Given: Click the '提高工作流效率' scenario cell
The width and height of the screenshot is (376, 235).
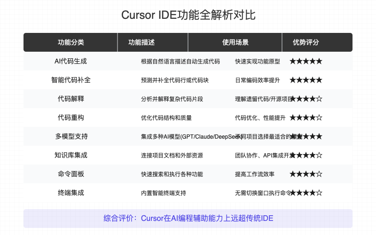Looking at the screenshot, I should [255, 174].
